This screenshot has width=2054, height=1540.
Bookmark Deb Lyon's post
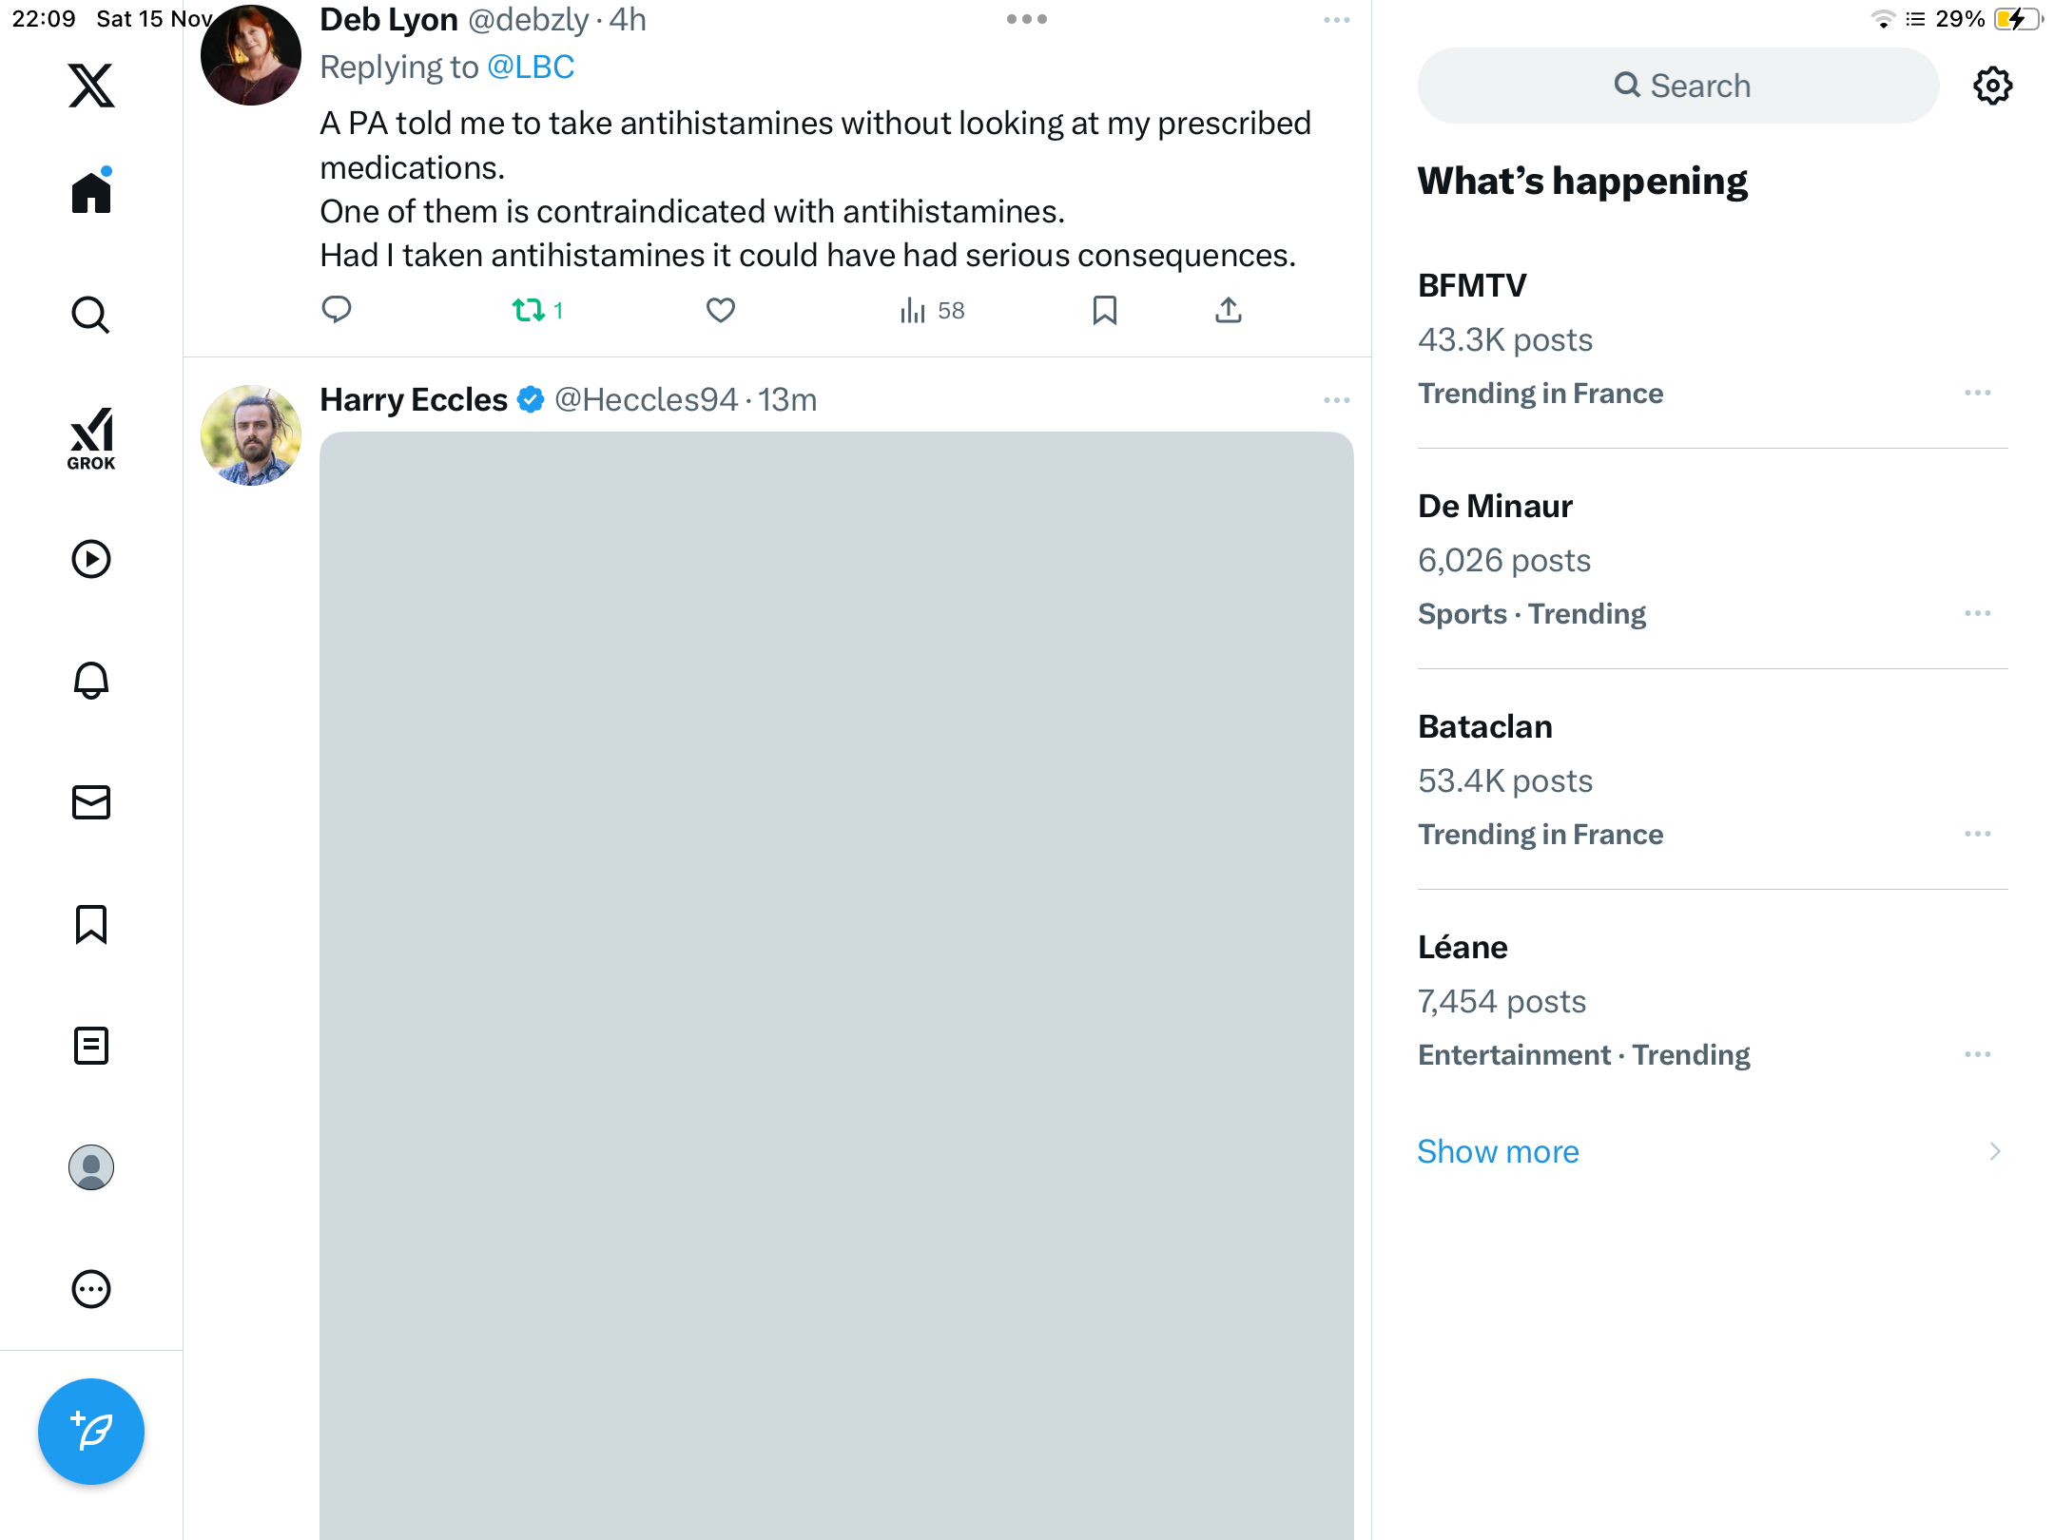click(x=1104, y=310)
